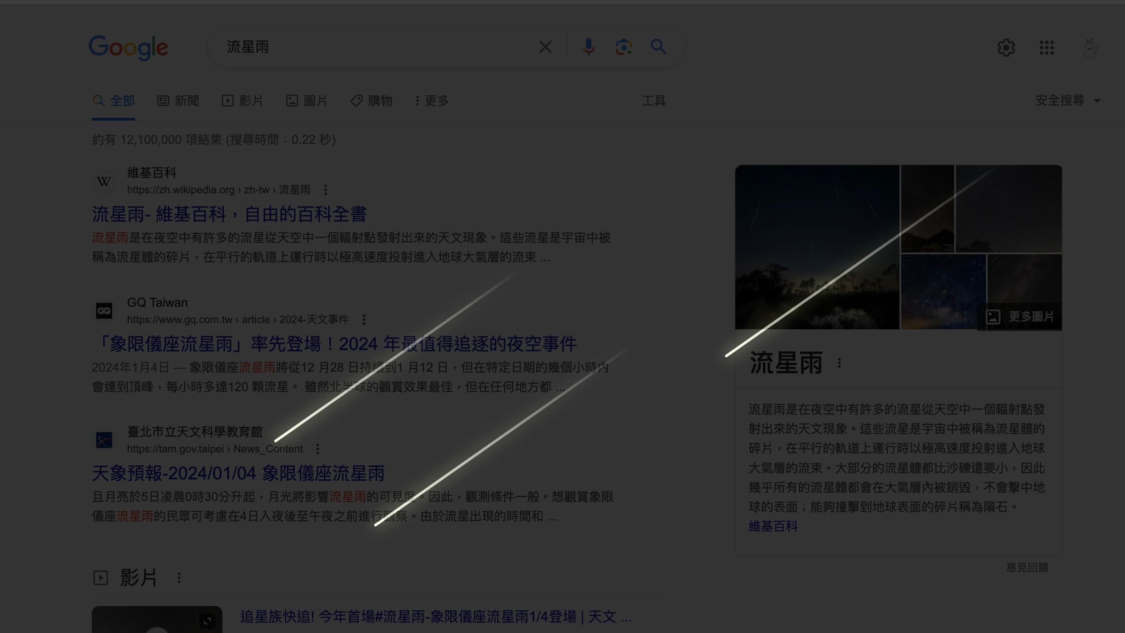Open options menu for Wikipedia result
The image size is (1125, 633).
[326, 190]
